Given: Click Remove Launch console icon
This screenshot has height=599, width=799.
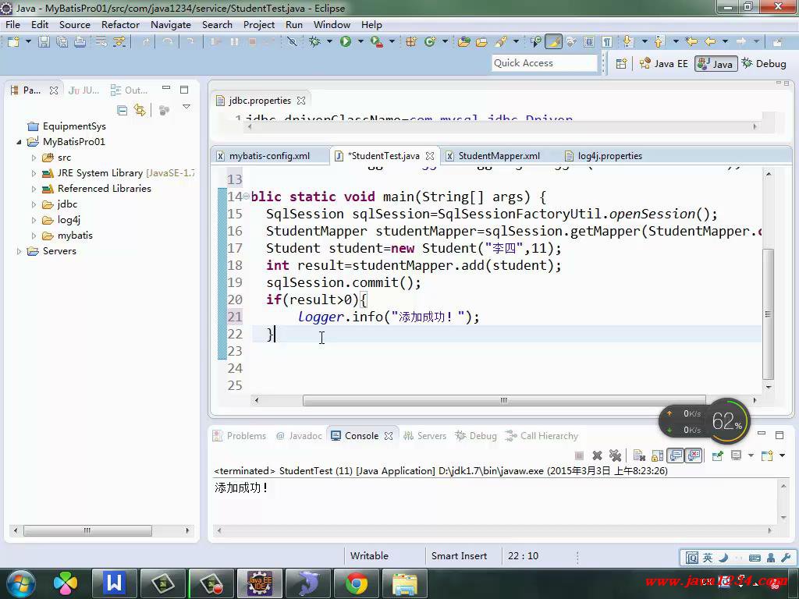Looking at the screenshot, I should 597,455.
